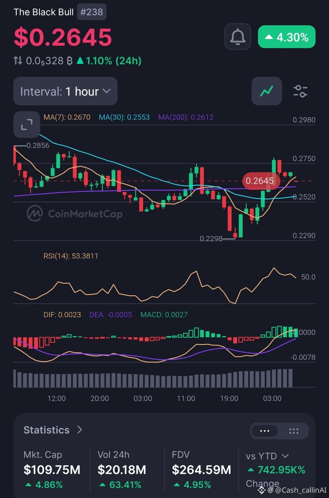Tap the swap currency arrows icon
This screenshot has height=498, width=329.
[x=18, y=61]
